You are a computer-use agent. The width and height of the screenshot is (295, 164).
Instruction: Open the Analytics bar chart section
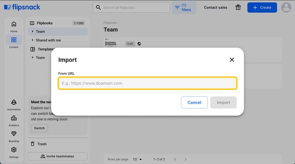pyautogui.click(x=14, y=121)
